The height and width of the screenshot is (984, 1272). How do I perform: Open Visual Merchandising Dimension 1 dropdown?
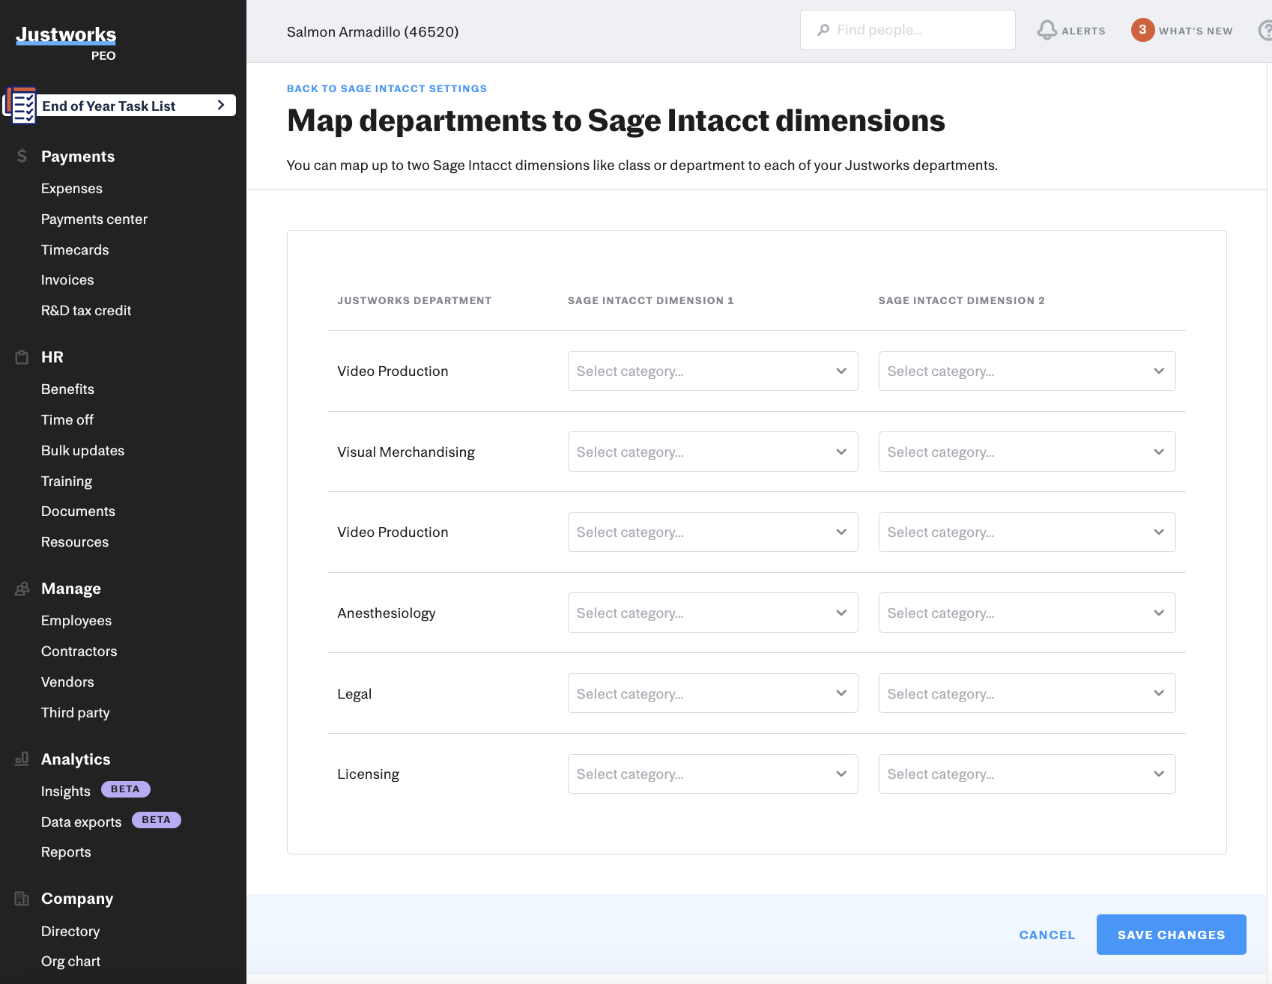point(712,452)
